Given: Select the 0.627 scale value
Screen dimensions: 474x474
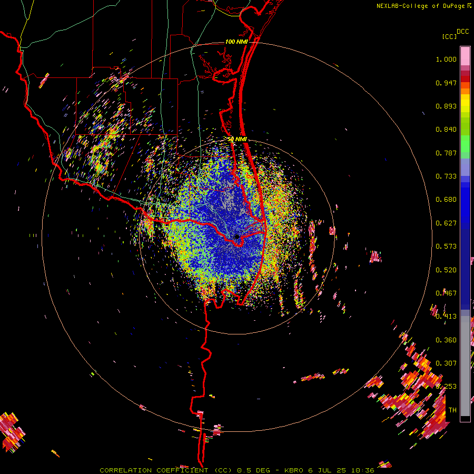Looking at the screenshot, I should point(446,223).
